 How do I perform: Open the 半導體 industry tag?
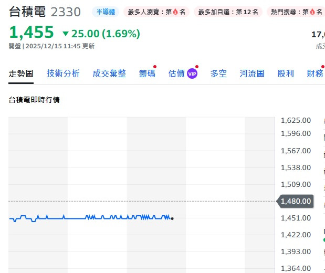[x=106, y=12]
